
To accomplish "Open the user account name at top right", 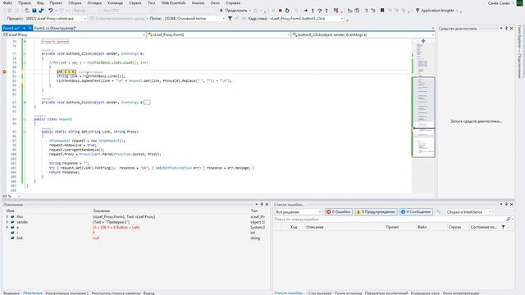I will (x=499, y=3).
